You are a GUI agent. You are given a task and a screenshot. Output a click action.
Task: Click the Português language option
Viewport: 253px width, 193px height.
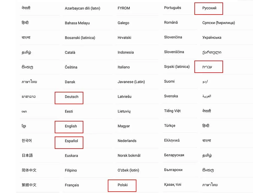pos(172,8)
